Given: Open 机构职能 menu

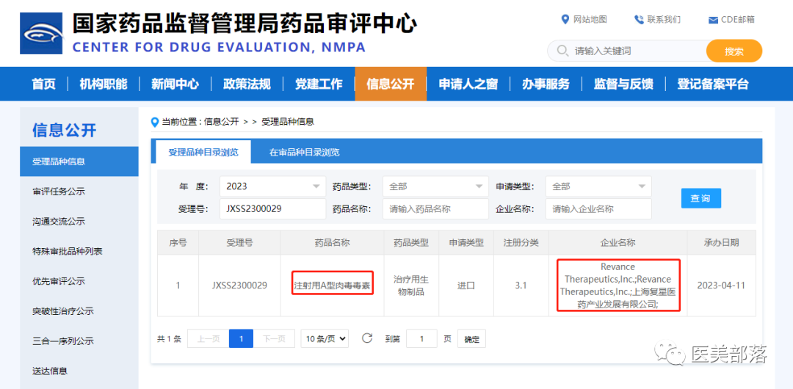Looking at the screenshot, I should [x=104, y=84].
